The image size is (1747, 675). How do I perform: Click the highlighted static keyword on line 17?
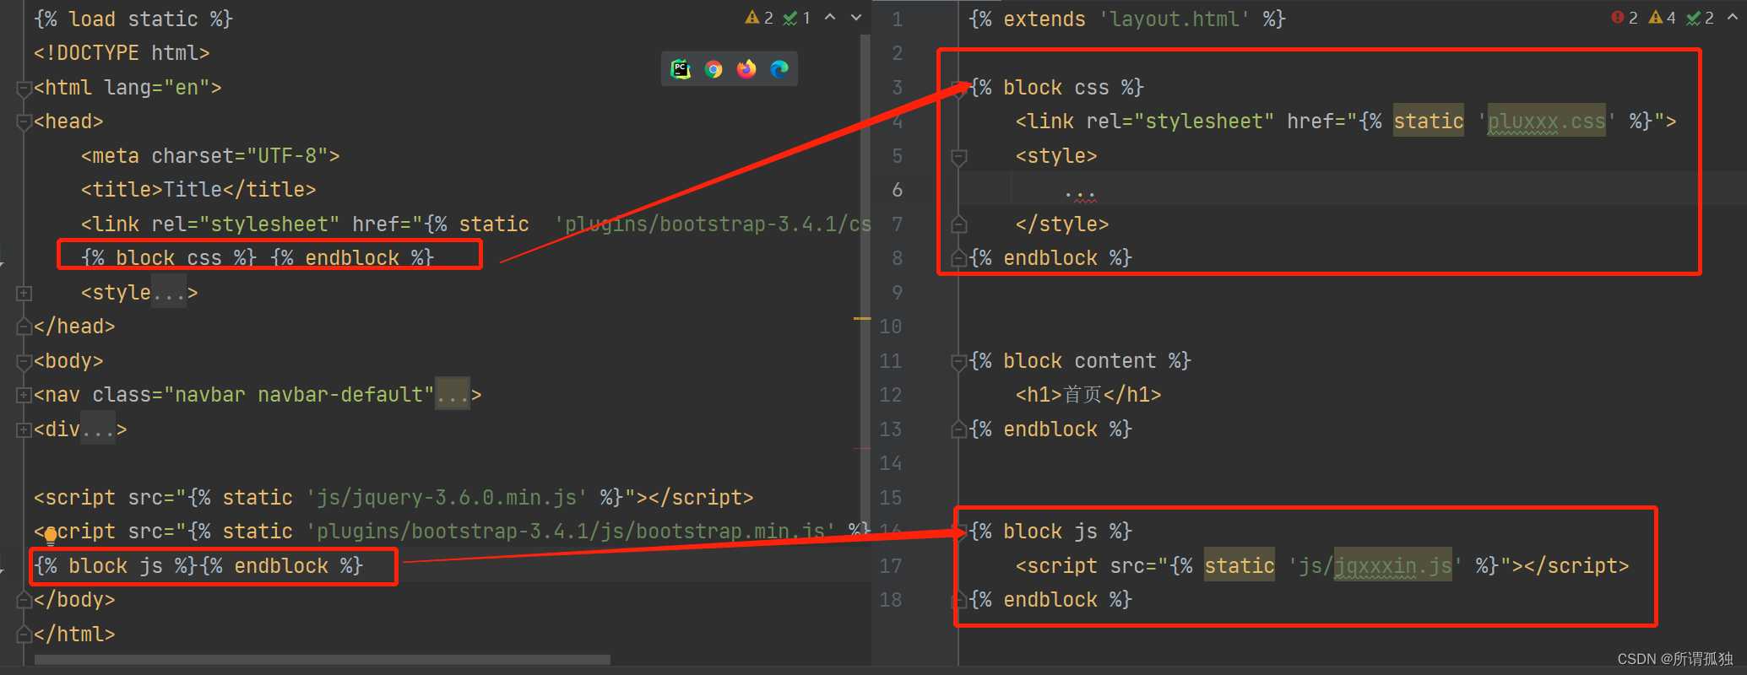1240,566
